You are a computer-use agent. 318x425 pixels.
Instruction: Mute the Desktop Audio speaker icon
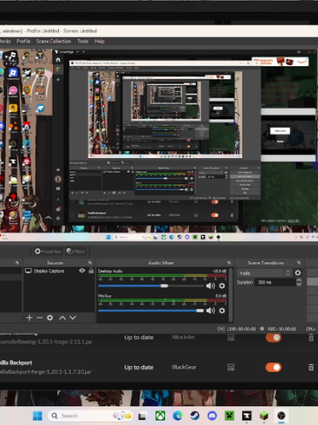210,286
